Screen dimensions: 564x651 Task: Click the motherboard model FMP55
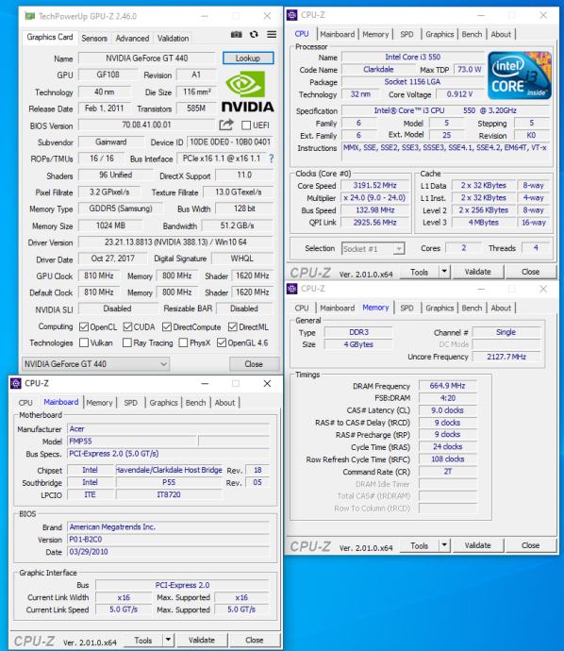[x=132, y=442]
